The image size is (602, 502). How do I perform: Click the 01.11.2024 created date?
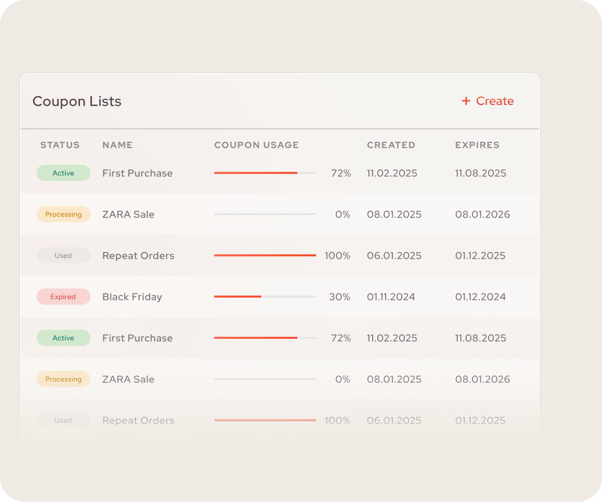click(391, 297)
